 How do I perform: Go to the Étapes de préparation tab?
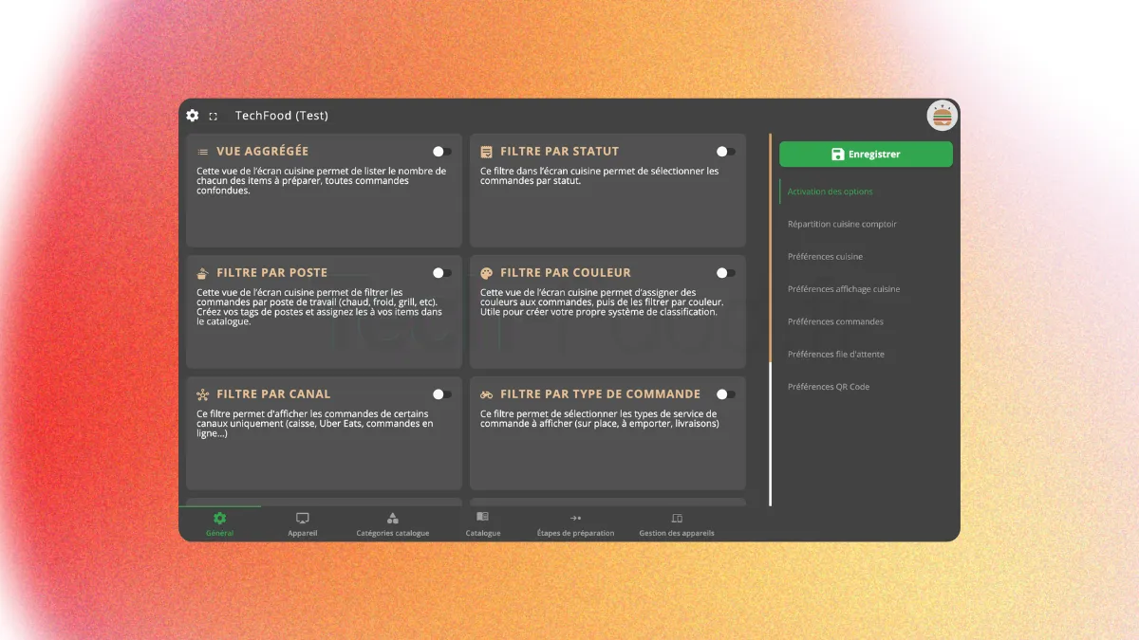575,523
